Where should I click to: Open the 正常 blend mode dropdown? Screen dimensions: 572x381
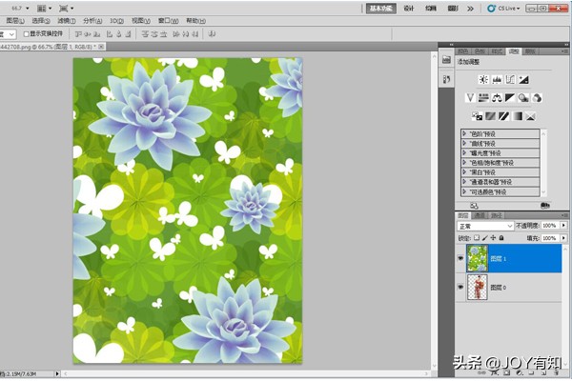(x=485, y=226)
